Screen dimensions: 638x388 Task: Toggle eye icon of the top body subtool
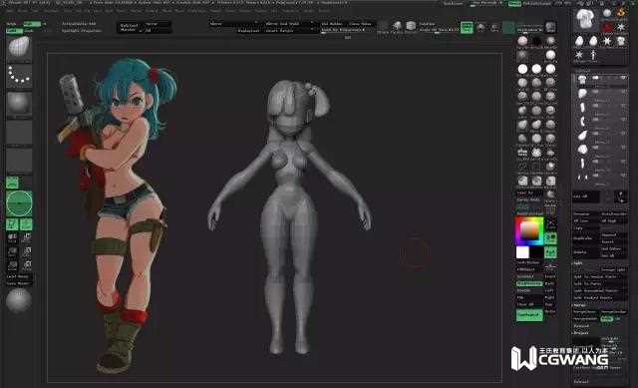click(623, 78)
